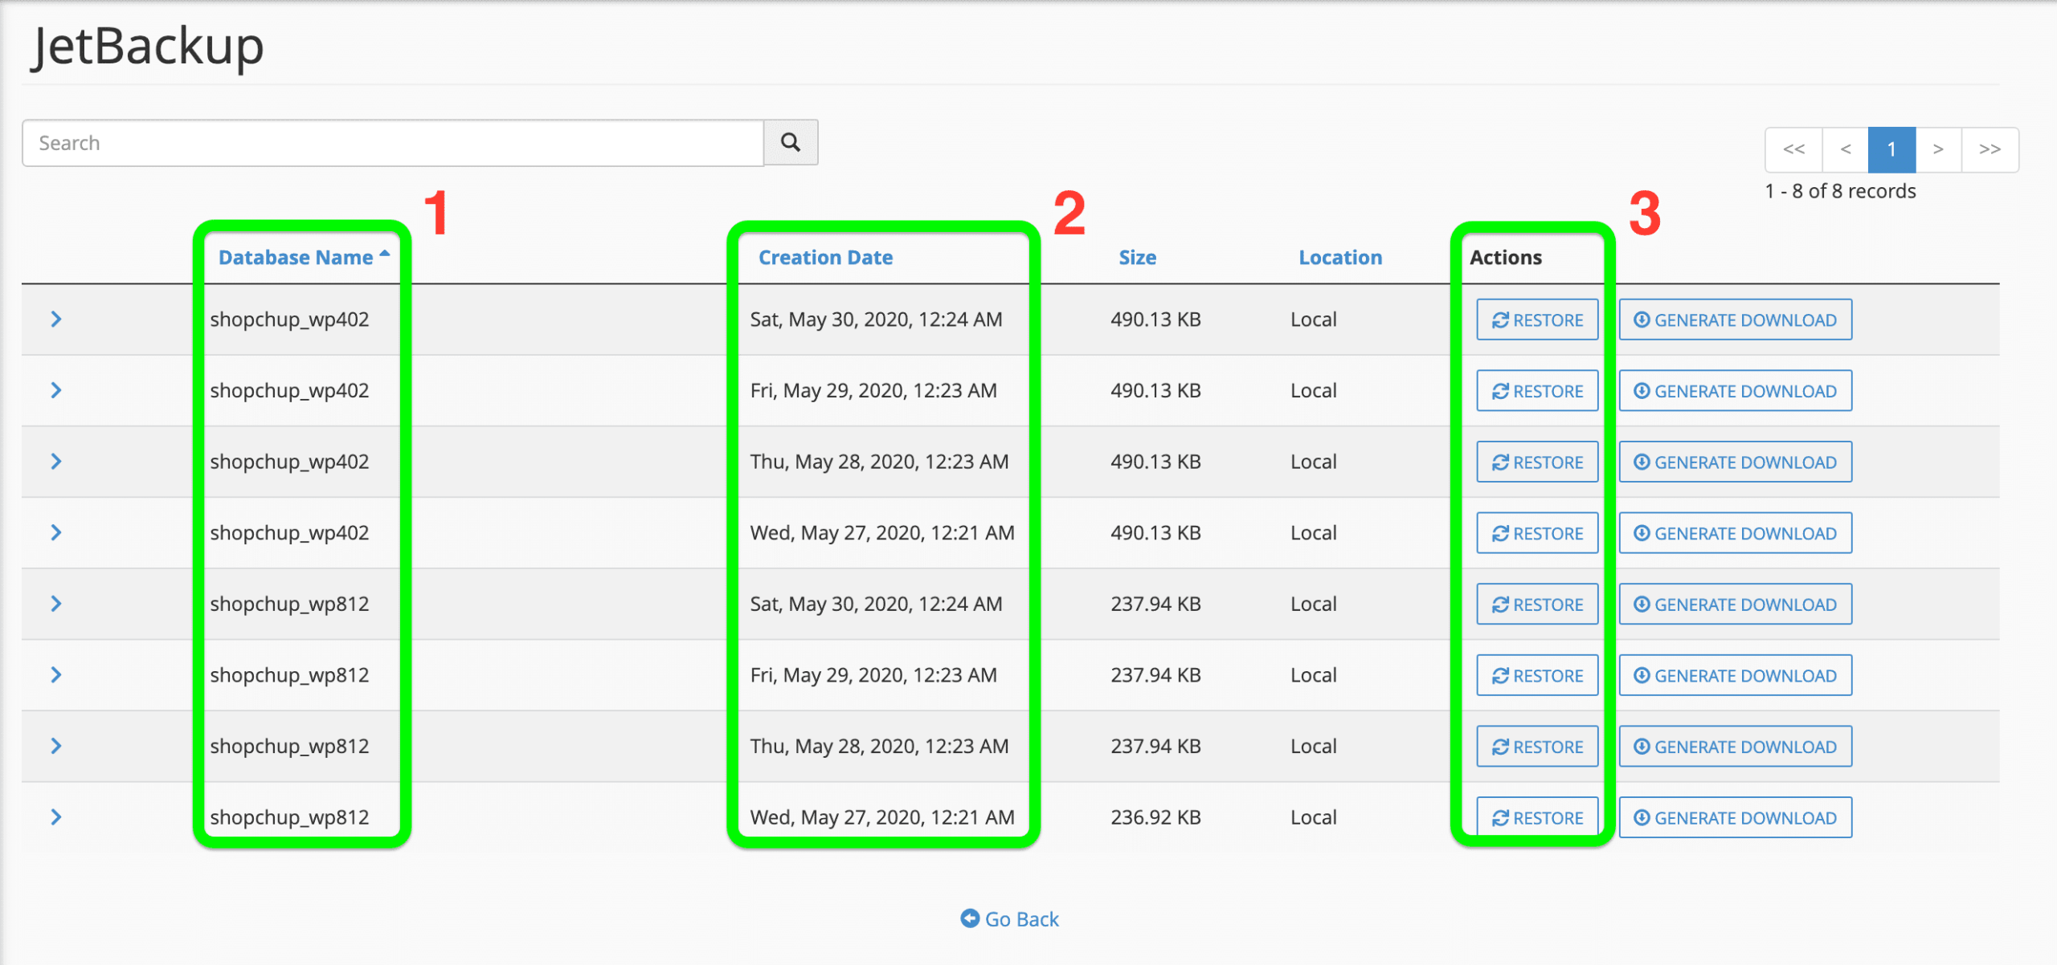Jump to the last page of records
This screenshot has width=2057, height=965.
tap(1990, 149)
